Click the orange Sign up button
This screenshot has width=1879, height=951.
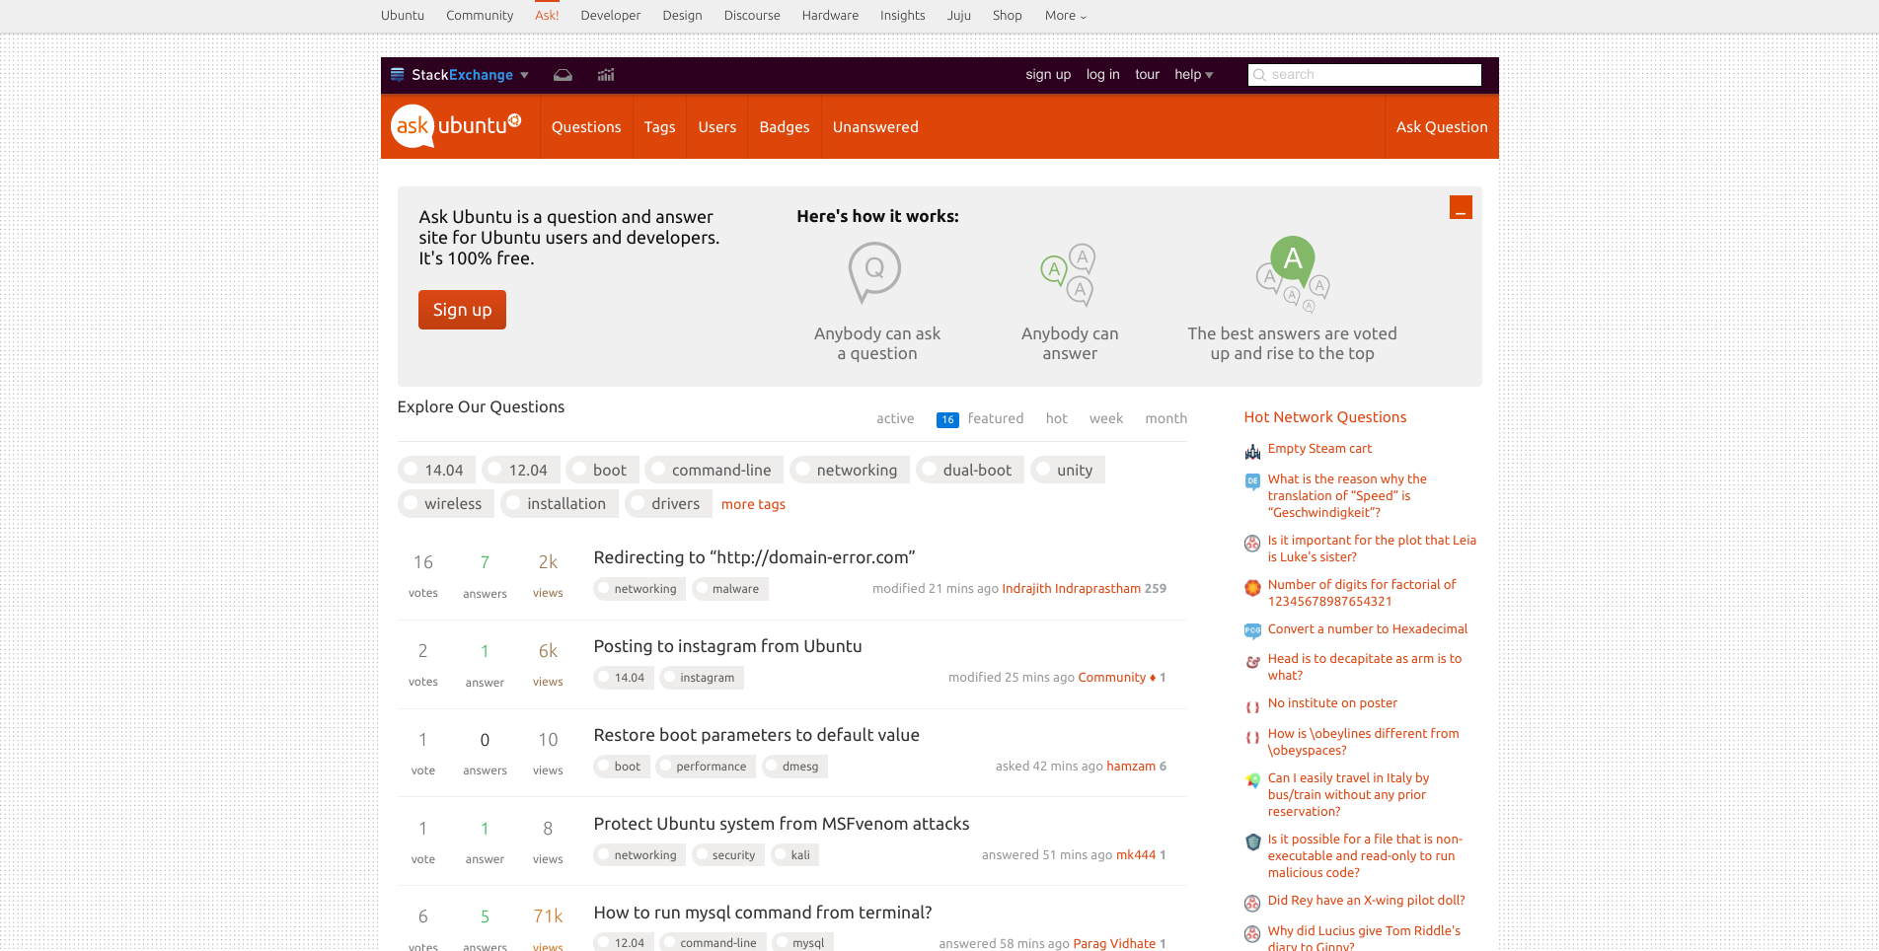[462, 310]
